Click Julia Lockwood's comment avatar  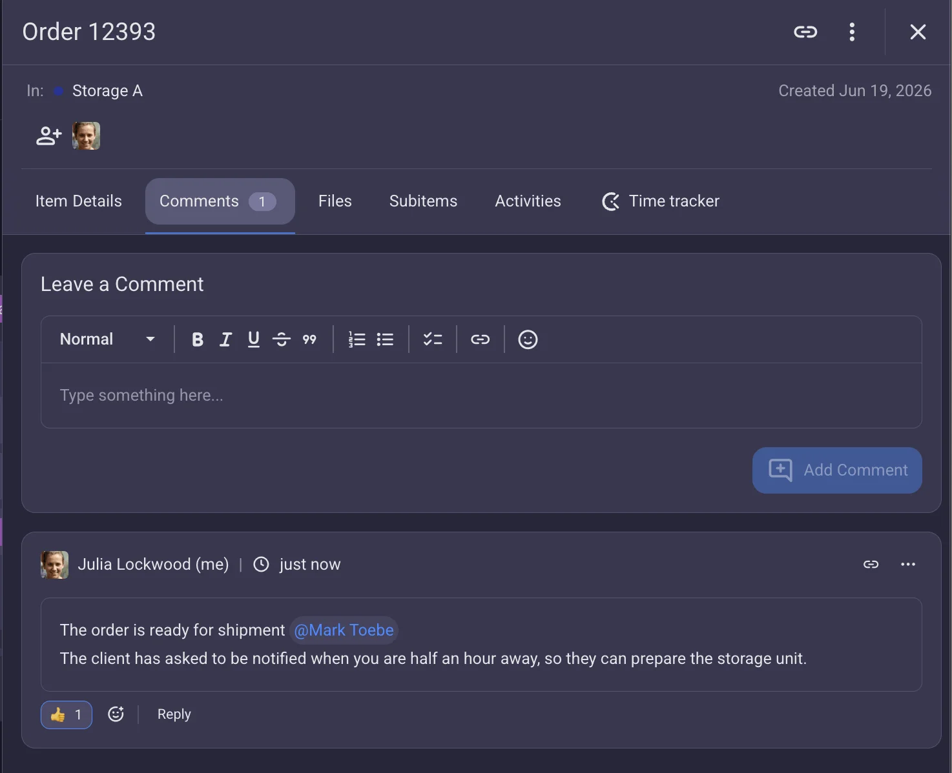pos(55,565)
